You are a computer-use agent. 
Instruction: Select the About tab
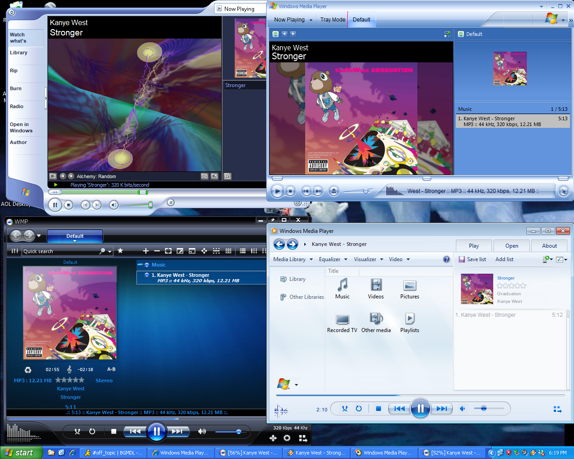click(x=549, y=245)
